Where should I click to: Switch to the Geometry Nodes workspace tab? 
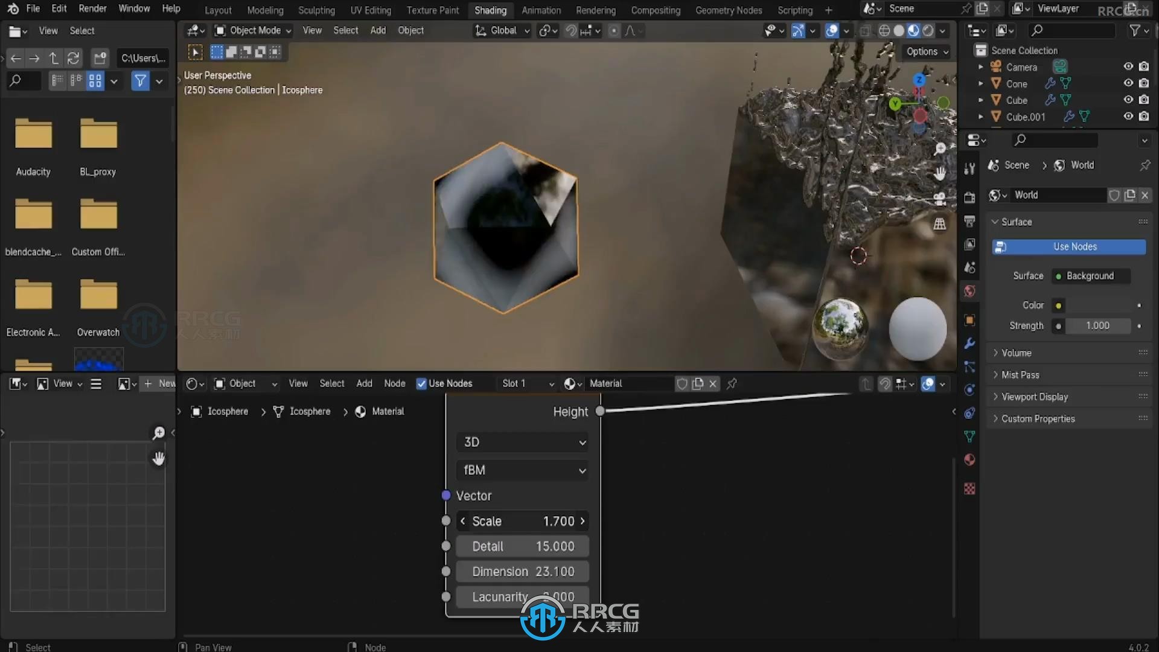point(729,10)
